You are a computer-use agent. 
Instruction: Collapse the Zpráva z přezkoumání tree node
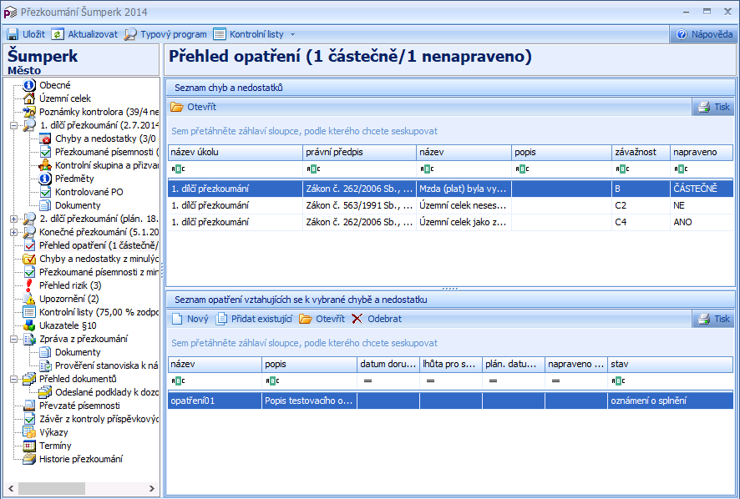pos(13,339)
